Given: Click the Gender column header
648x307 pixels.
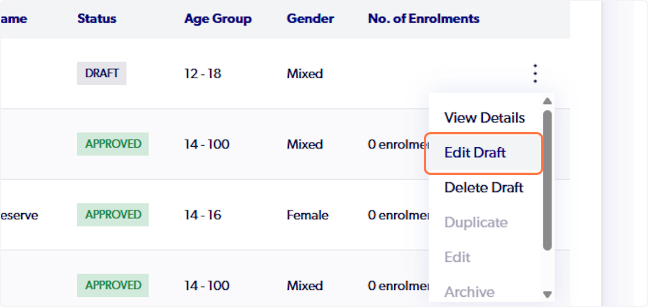Looking at the screenshot, I should coord(310,18).
